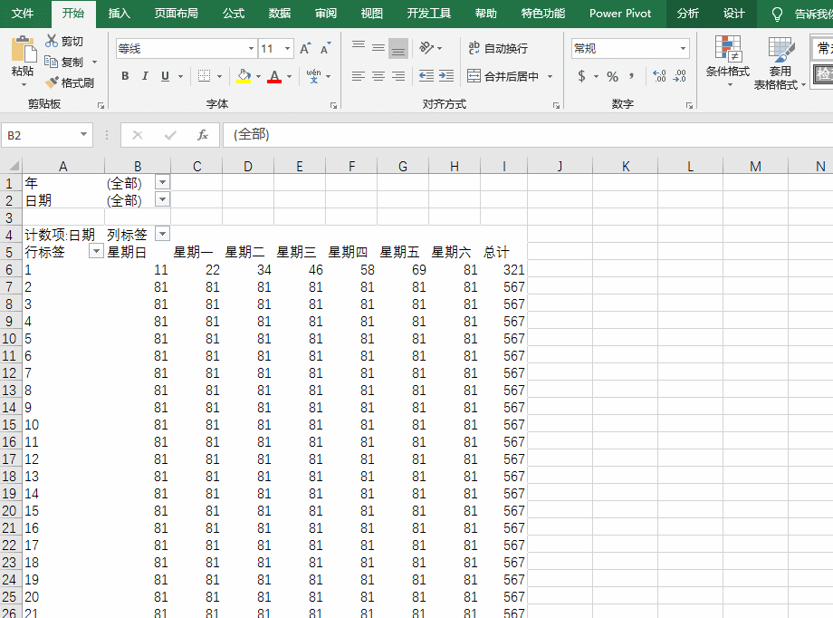
Task: Click Merge and Center 合并后居中
Action: (x=503, y=76)
